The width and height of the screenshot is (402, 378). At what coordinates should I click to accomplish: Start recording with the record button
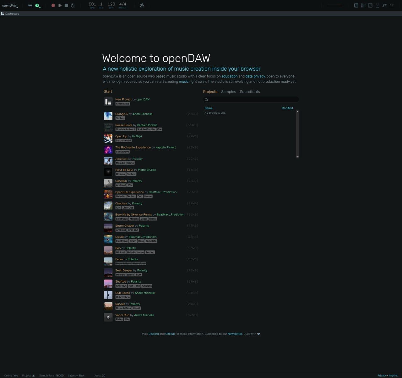[53, 5]
